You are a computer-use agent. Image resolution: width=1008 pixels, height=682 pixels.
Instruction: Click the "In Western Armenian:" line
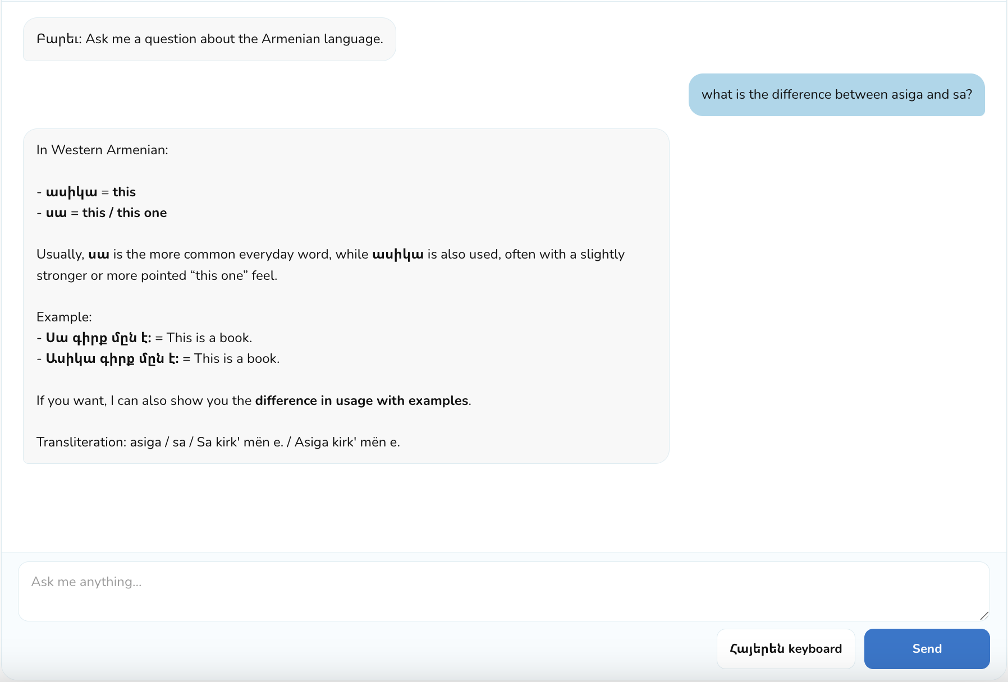point(102,150)
